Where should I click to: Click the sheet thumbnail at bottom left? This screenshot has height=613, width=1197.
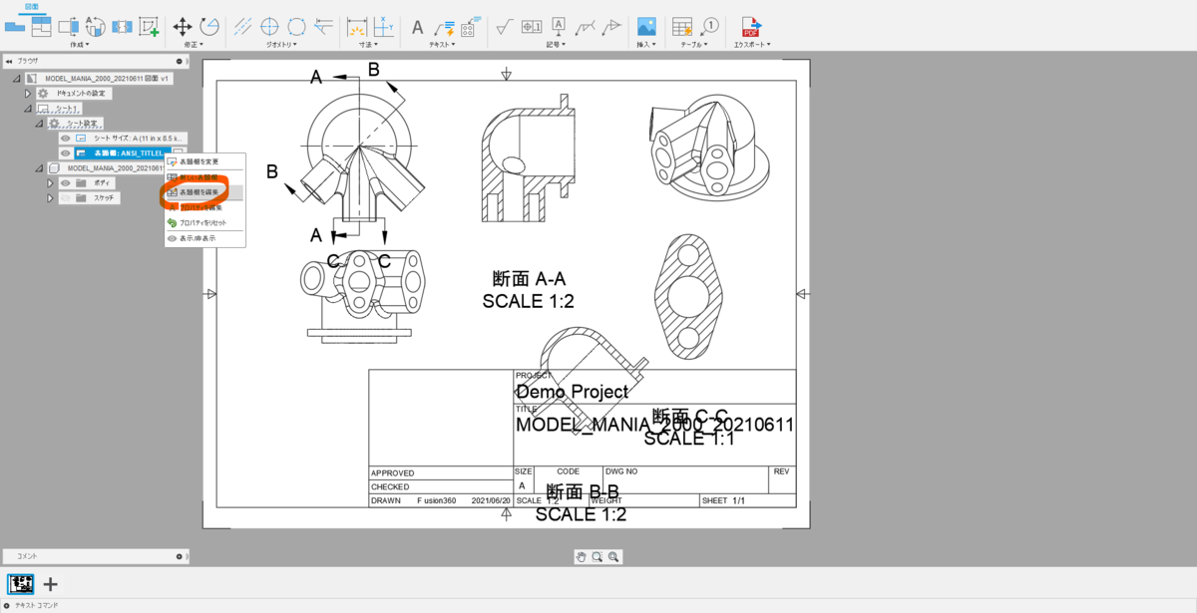[x=20, y=584]
